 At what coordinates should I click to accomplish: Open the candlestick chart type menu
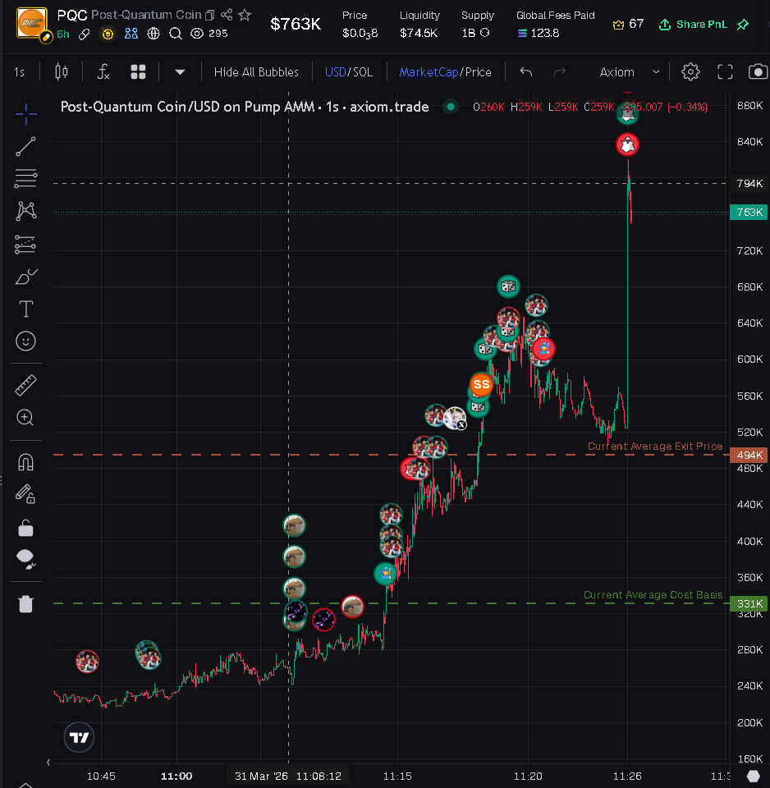62,72
